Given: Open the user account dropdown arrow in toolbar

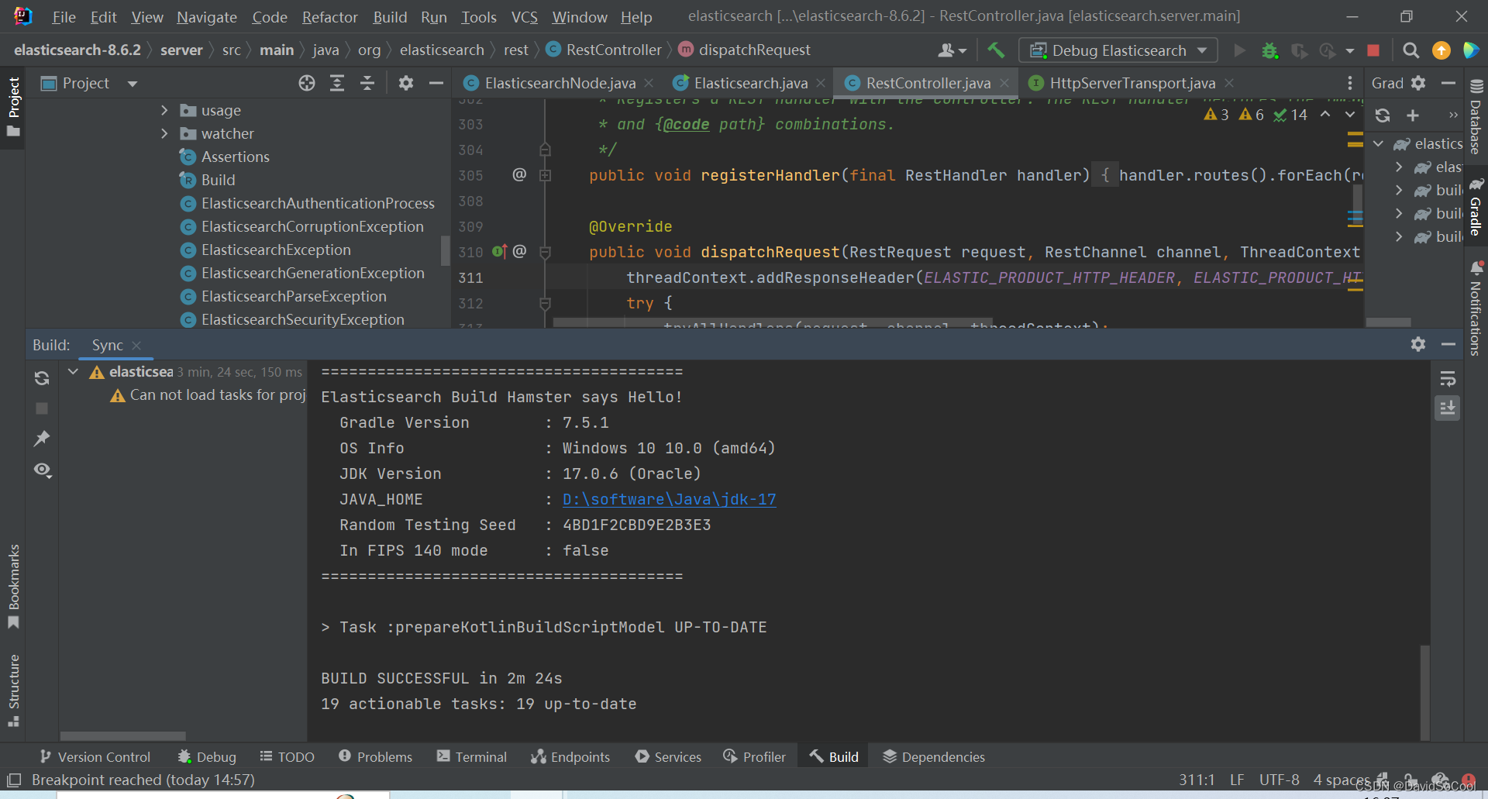Looking at the screenshot, I should [963, 51].
